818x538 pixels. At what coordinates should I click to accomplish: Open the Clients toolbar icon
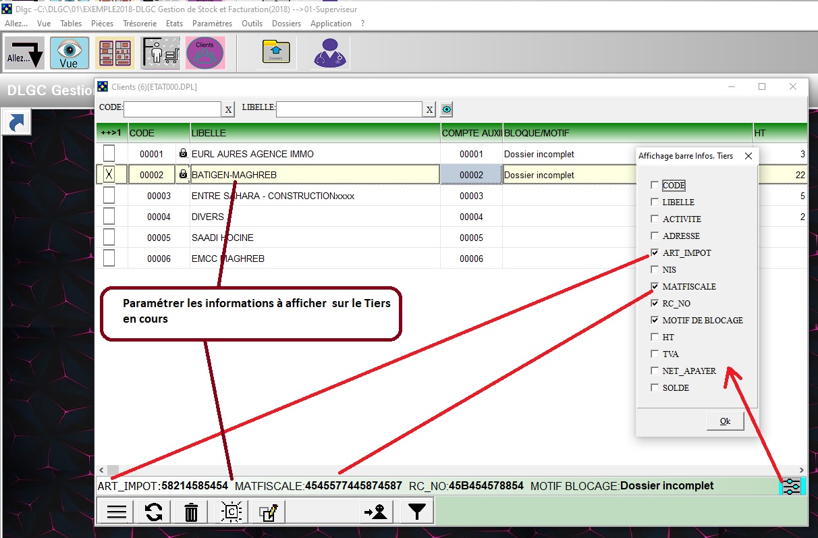204,53
